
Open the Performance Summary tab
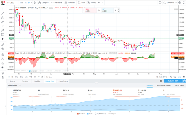pos(164,86)
